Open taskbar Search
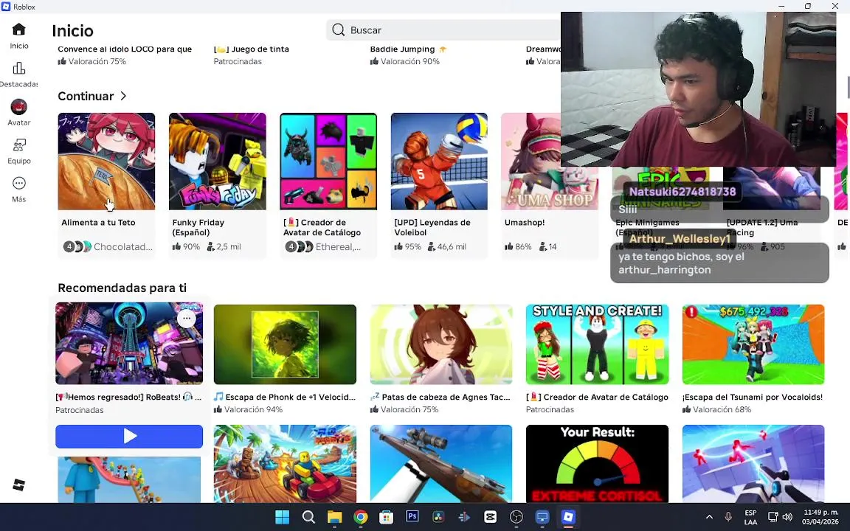 (308, 517)
